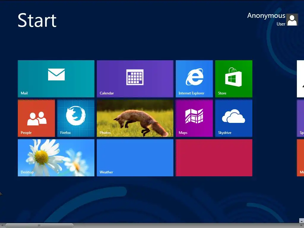Click the Anonymous user name

point(266,15)
